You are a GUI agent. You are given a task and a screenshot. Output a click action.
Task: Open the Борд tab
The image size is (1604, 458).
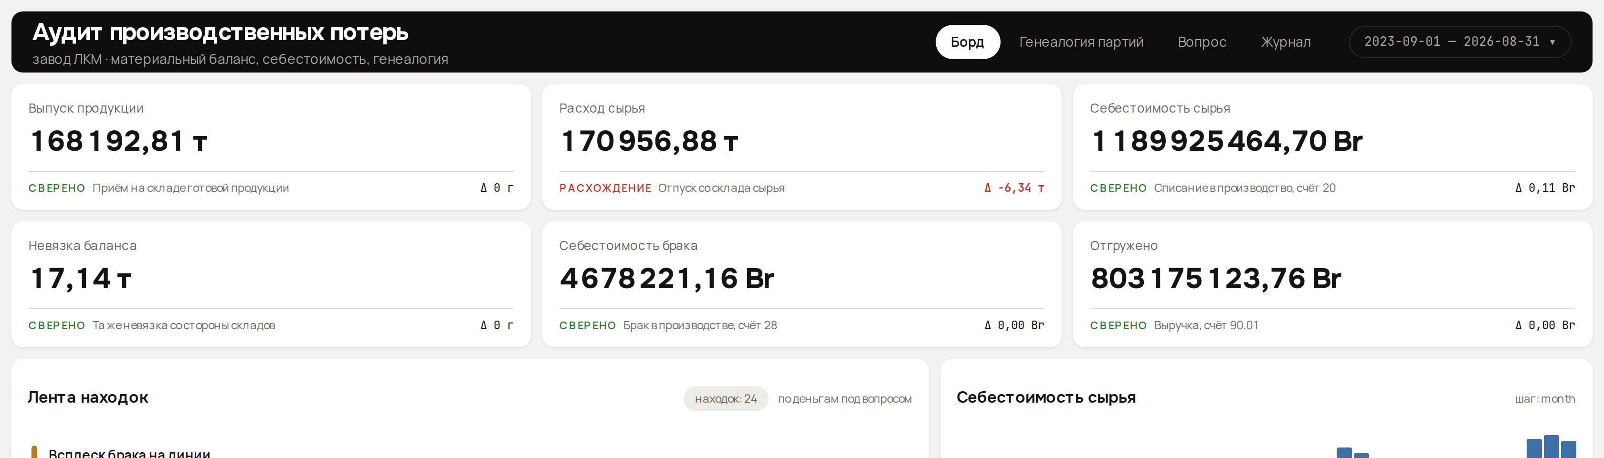pos(967,42)
